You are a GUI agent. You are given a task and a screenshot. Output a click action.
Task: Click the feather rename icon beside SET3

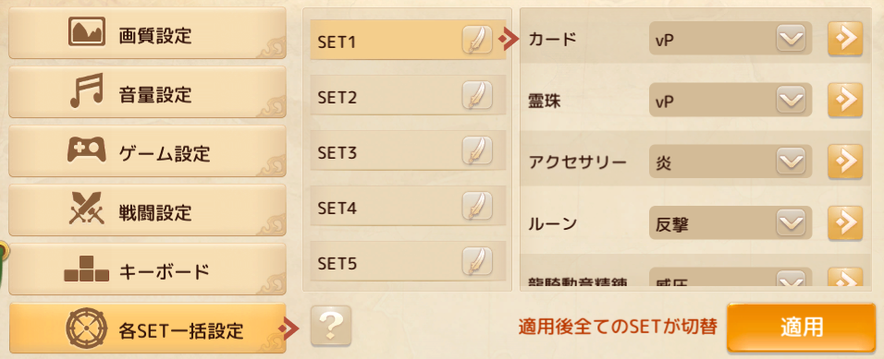click(x=477, y=150)
